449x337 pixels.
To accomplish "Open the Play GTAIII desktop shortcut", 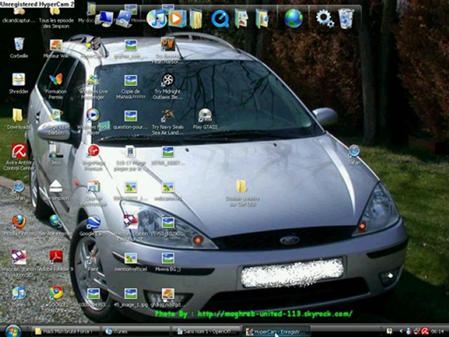I will tap(205, 118).
